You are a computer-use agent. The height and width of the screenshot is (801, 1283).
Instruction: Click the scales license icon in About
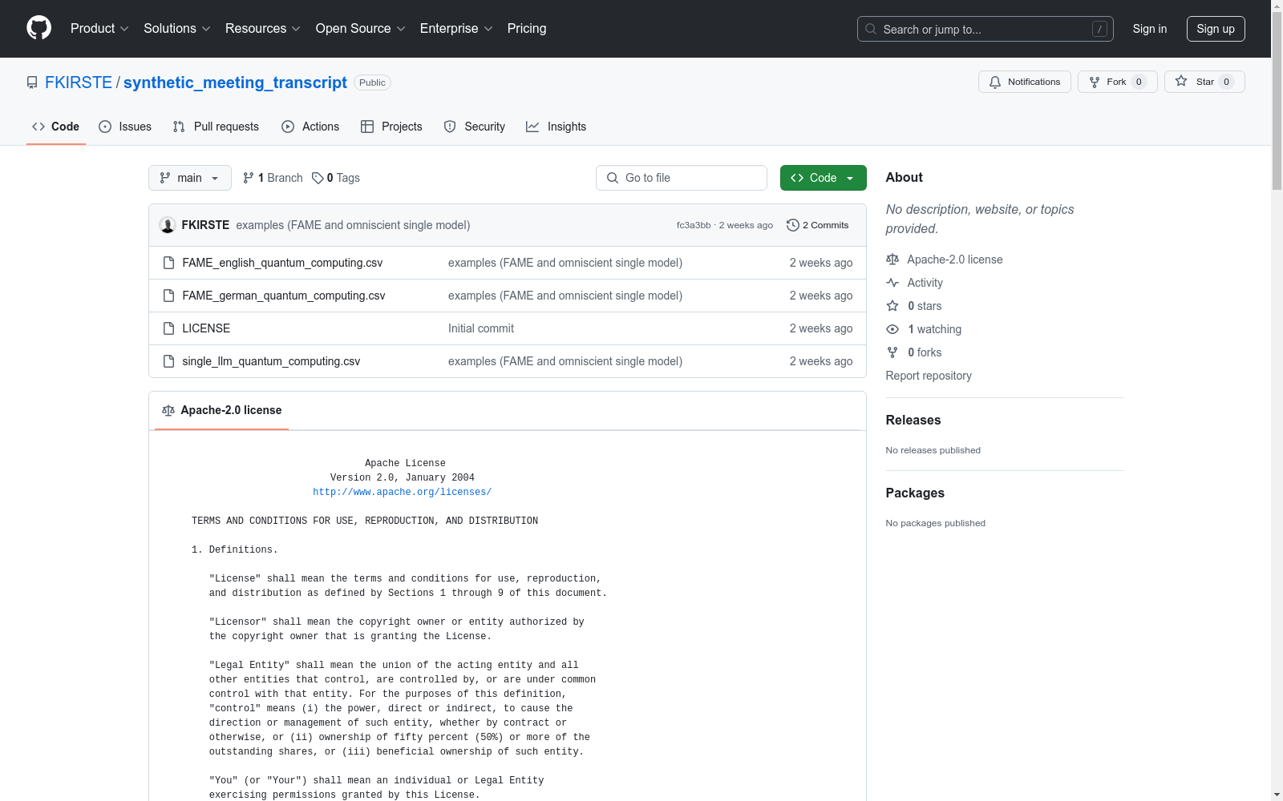[x=892, y=260]
